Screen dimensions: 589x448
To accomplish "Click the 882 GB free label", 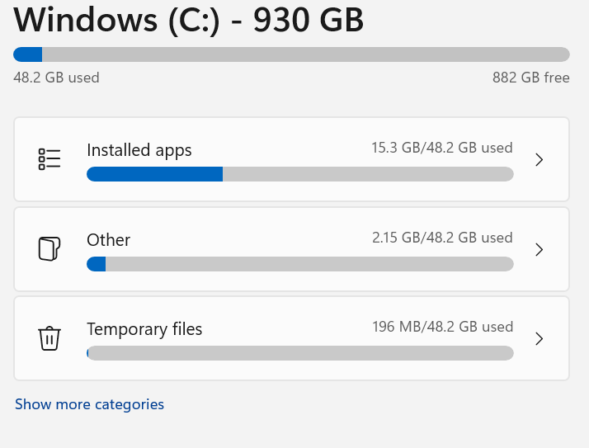I will (530, 78).
